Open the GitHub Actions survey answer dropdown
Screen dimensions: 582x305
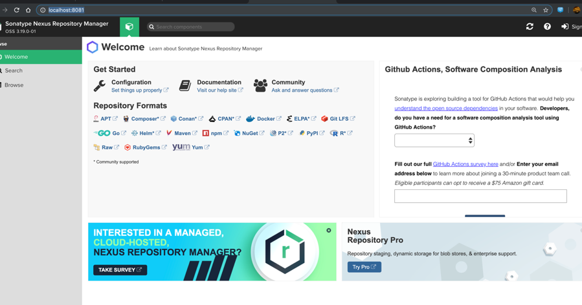click(x=434, y=140)
